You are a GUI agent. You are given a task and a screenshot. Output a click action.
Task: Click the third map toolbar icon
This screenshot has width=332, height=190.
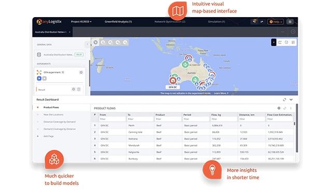coord(110,43)
